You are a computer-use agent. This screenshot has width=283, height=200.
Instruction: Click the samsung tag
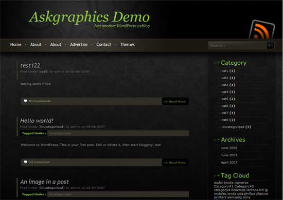(234, 197)
